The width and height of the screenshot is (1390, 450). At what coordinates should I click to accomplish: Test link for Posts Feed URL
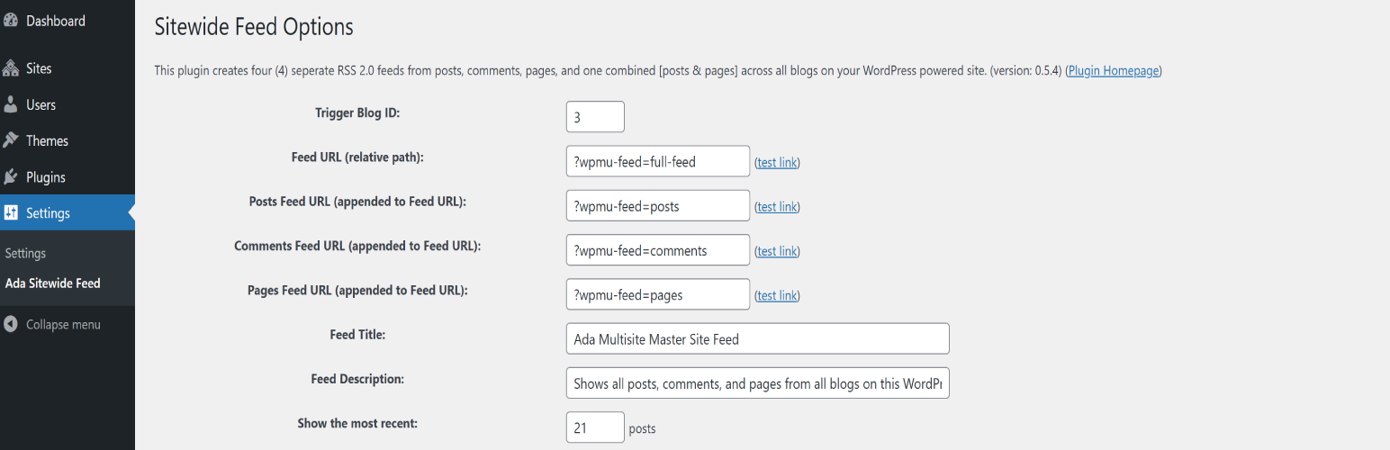click(x=777, y=207)
